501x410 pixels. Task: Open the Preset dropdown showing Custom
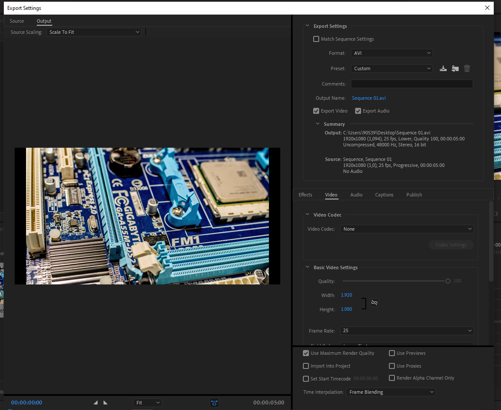point(392,68)
